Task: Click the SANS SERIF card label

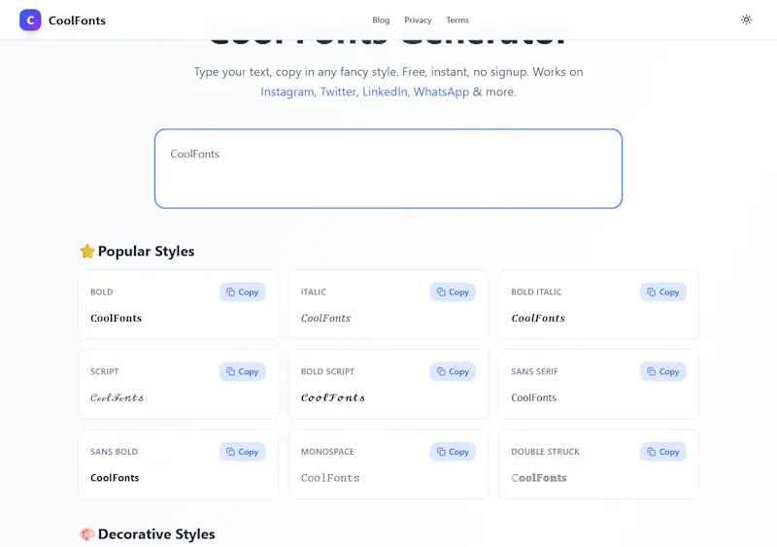Action: click(x=534, y=371)
